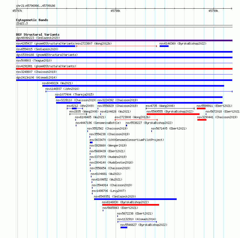Open nsv6106465 (Wu2021) variant label

(90, 117)
